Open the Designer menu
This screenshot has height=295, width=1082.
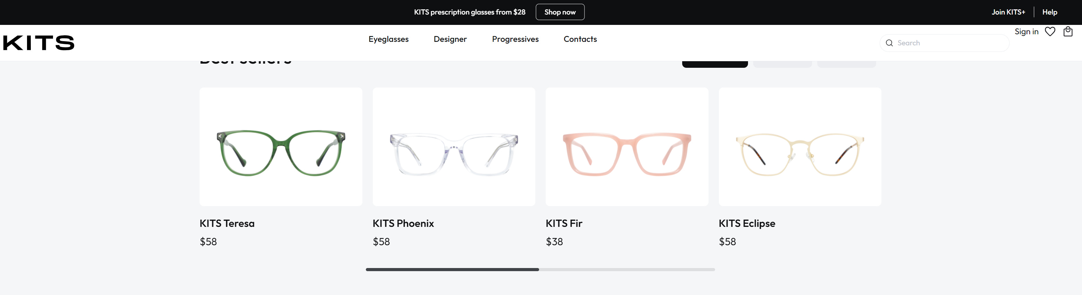click(x=450, y=39)
